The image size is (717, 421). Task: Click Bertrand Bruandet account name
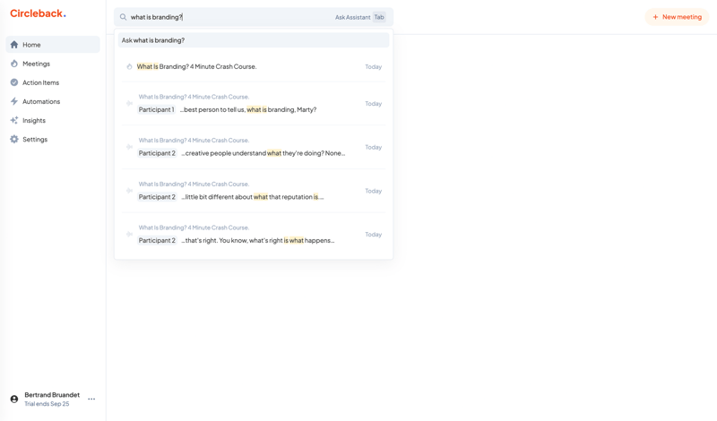coord(52,395)
